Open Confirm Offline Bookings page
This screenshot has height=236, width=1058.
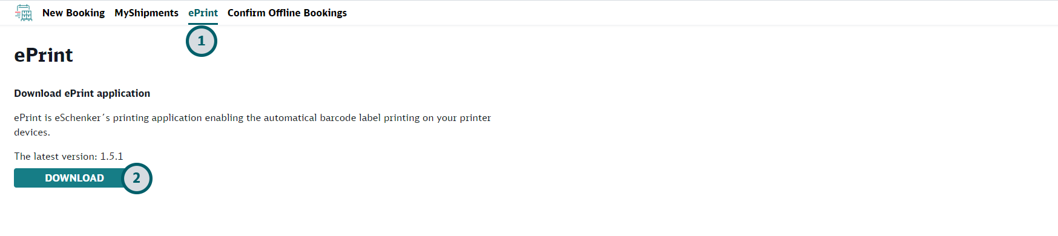point(287,13)
